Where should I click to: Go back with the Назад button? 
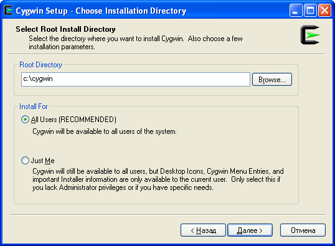pos(203,230)
